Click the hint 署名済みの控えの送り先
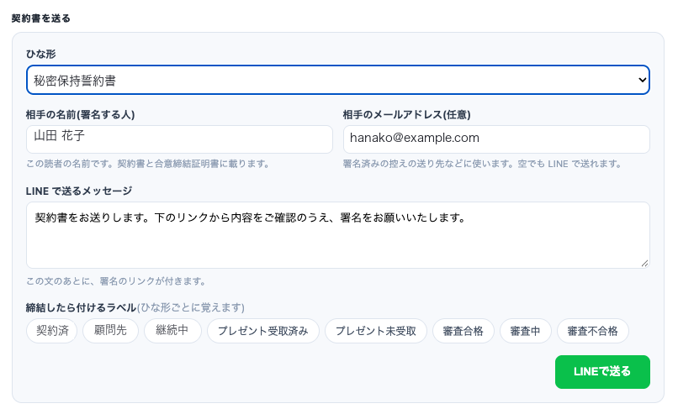Image resolution: width=678 pixels, height=414 pixels. click(482, 164)
